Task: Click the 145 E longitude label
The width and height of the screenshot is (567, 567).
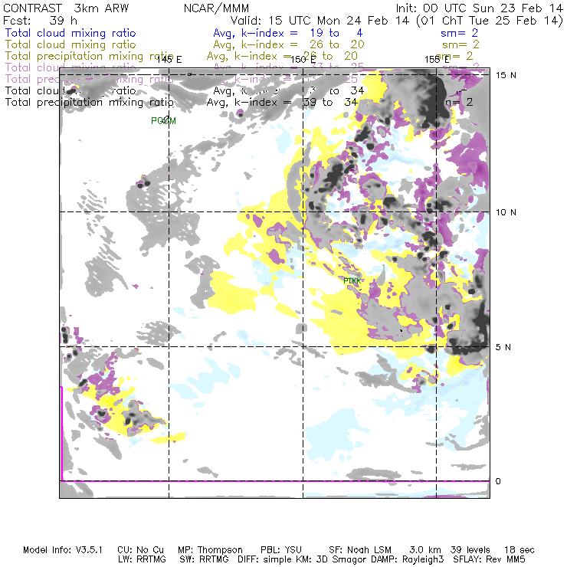Action: pos(170,60)
